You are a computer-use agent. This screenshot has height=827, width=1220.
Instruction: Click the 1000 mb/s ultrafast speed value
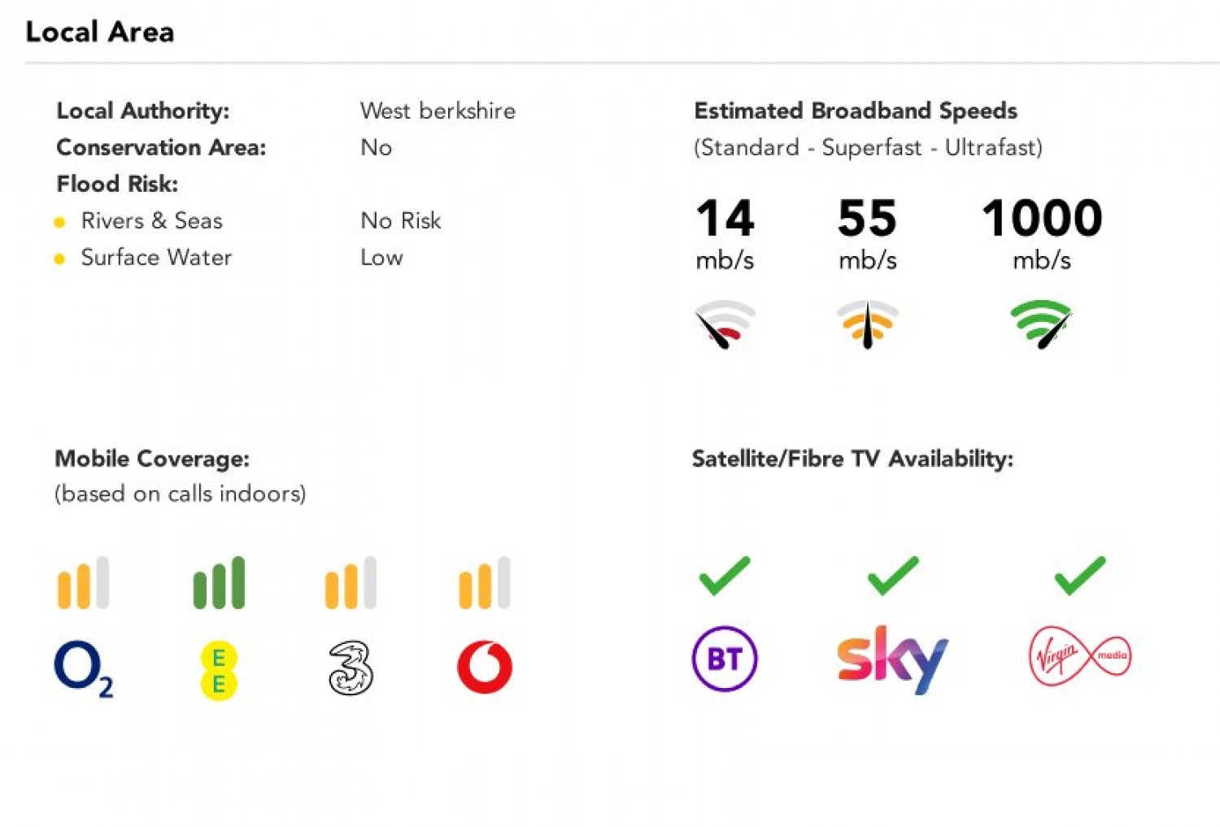point(1042,218)
